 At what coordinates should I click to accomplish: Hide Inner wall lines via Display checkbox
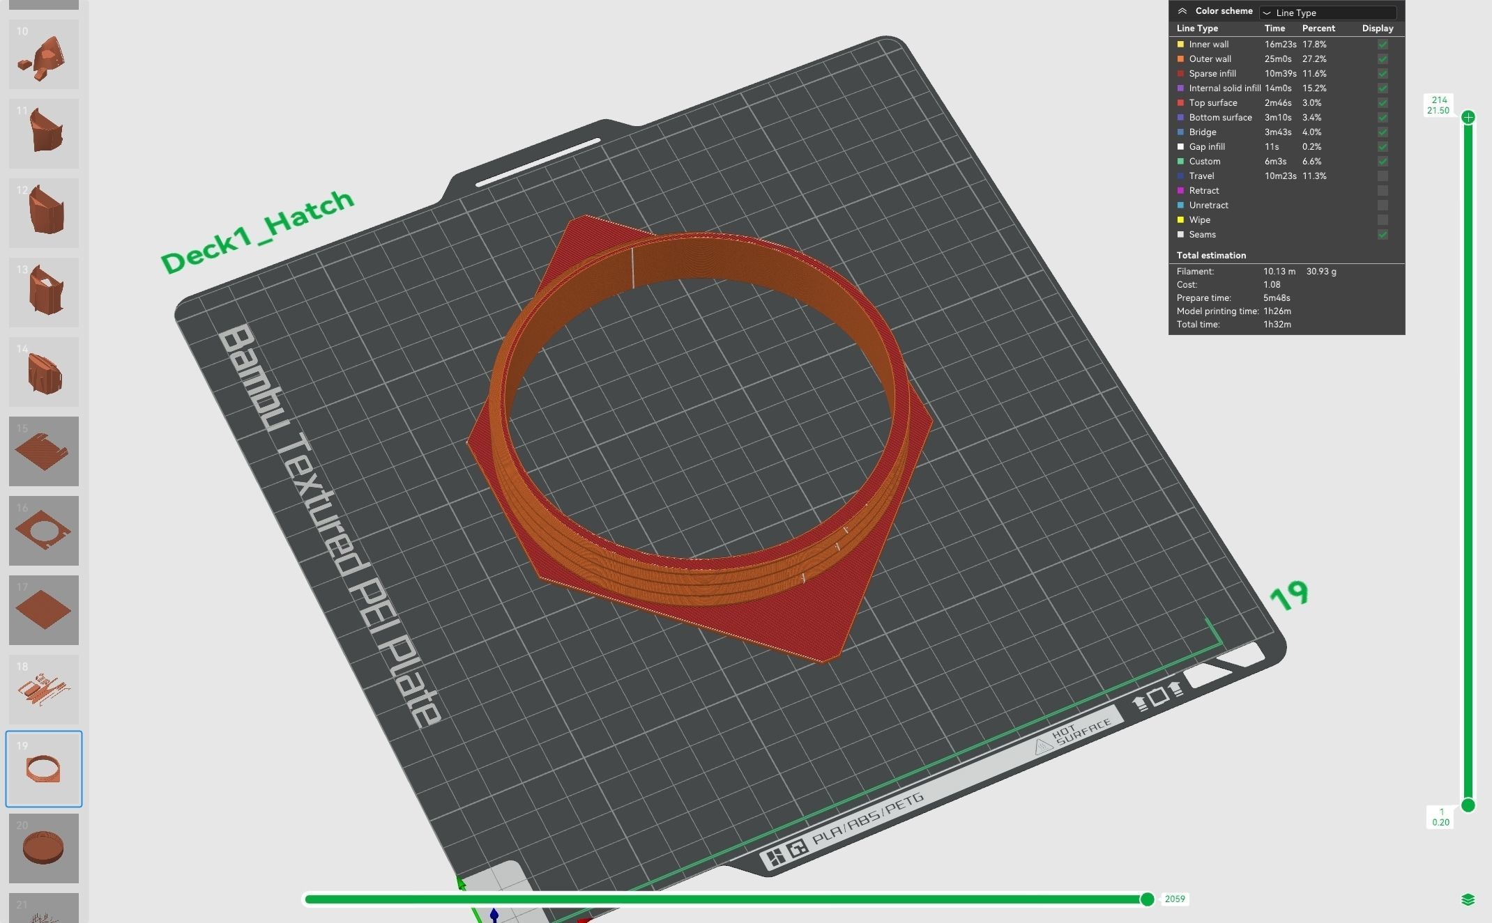pyautogui.click(x=1383, y=45)
